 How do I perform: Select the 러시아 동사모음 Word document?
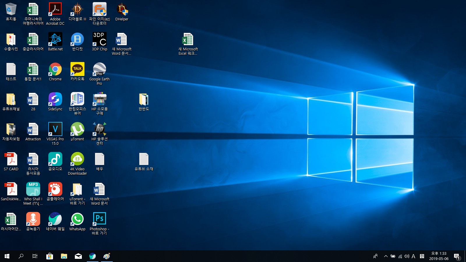coord(33,164)
